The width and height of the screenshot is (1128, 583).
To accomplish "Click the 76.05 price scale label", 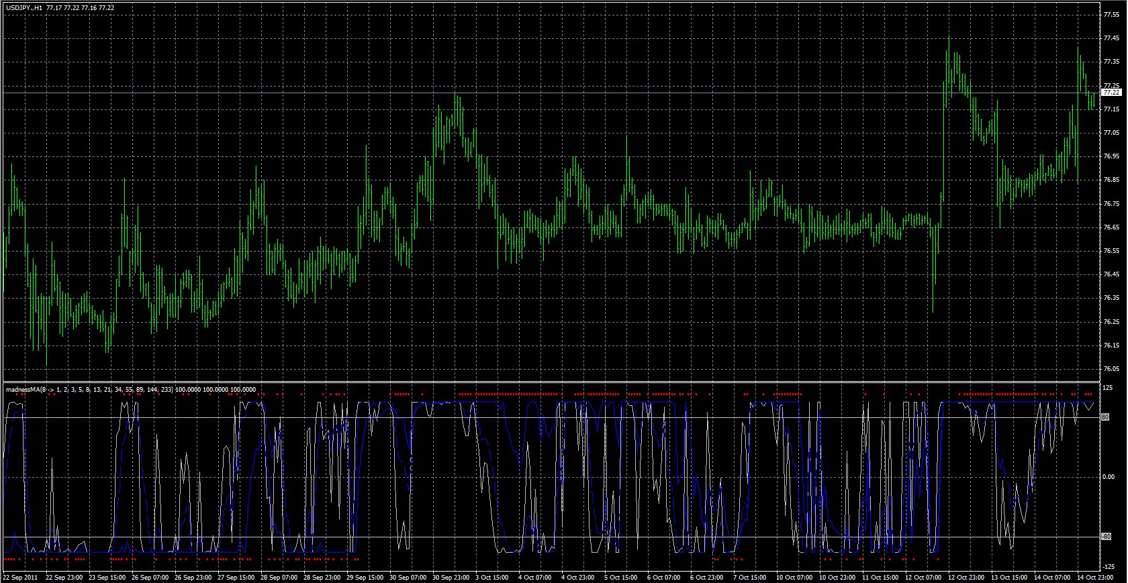I will click(x=1111, y=369).
